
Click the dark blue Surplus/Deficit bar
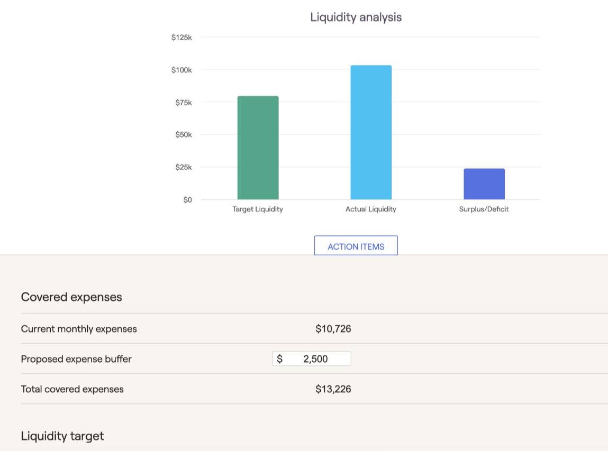[x=484, y=184]
